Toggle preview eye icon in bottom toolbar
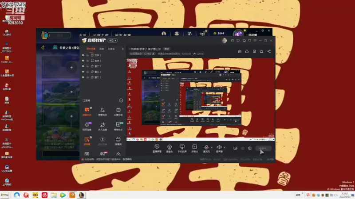This screenshot has height=199, width=355. [x=242, y=148]
